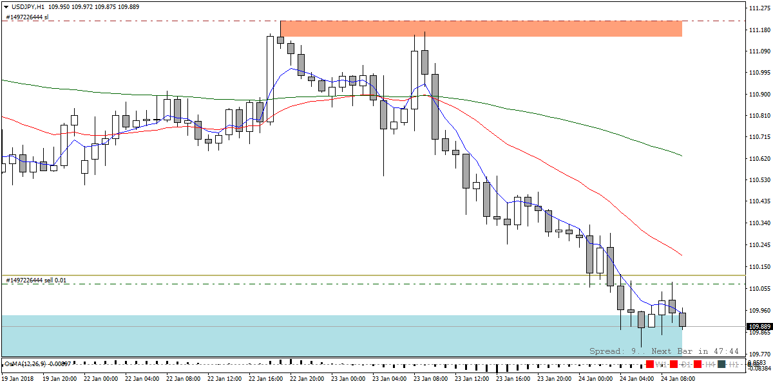Select the sell order line label #1497226444 sell 0.01
The width and height of the screenshot is (773, 386).
click(x=37, y=280)
